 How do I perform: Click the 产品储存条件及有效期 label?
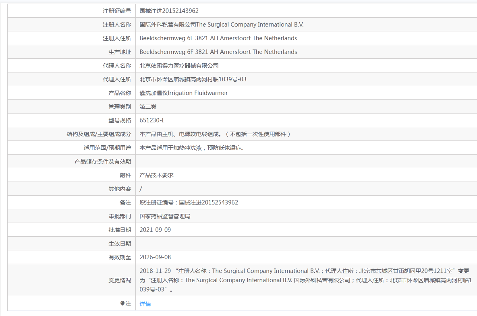click(x=103, y=161)
